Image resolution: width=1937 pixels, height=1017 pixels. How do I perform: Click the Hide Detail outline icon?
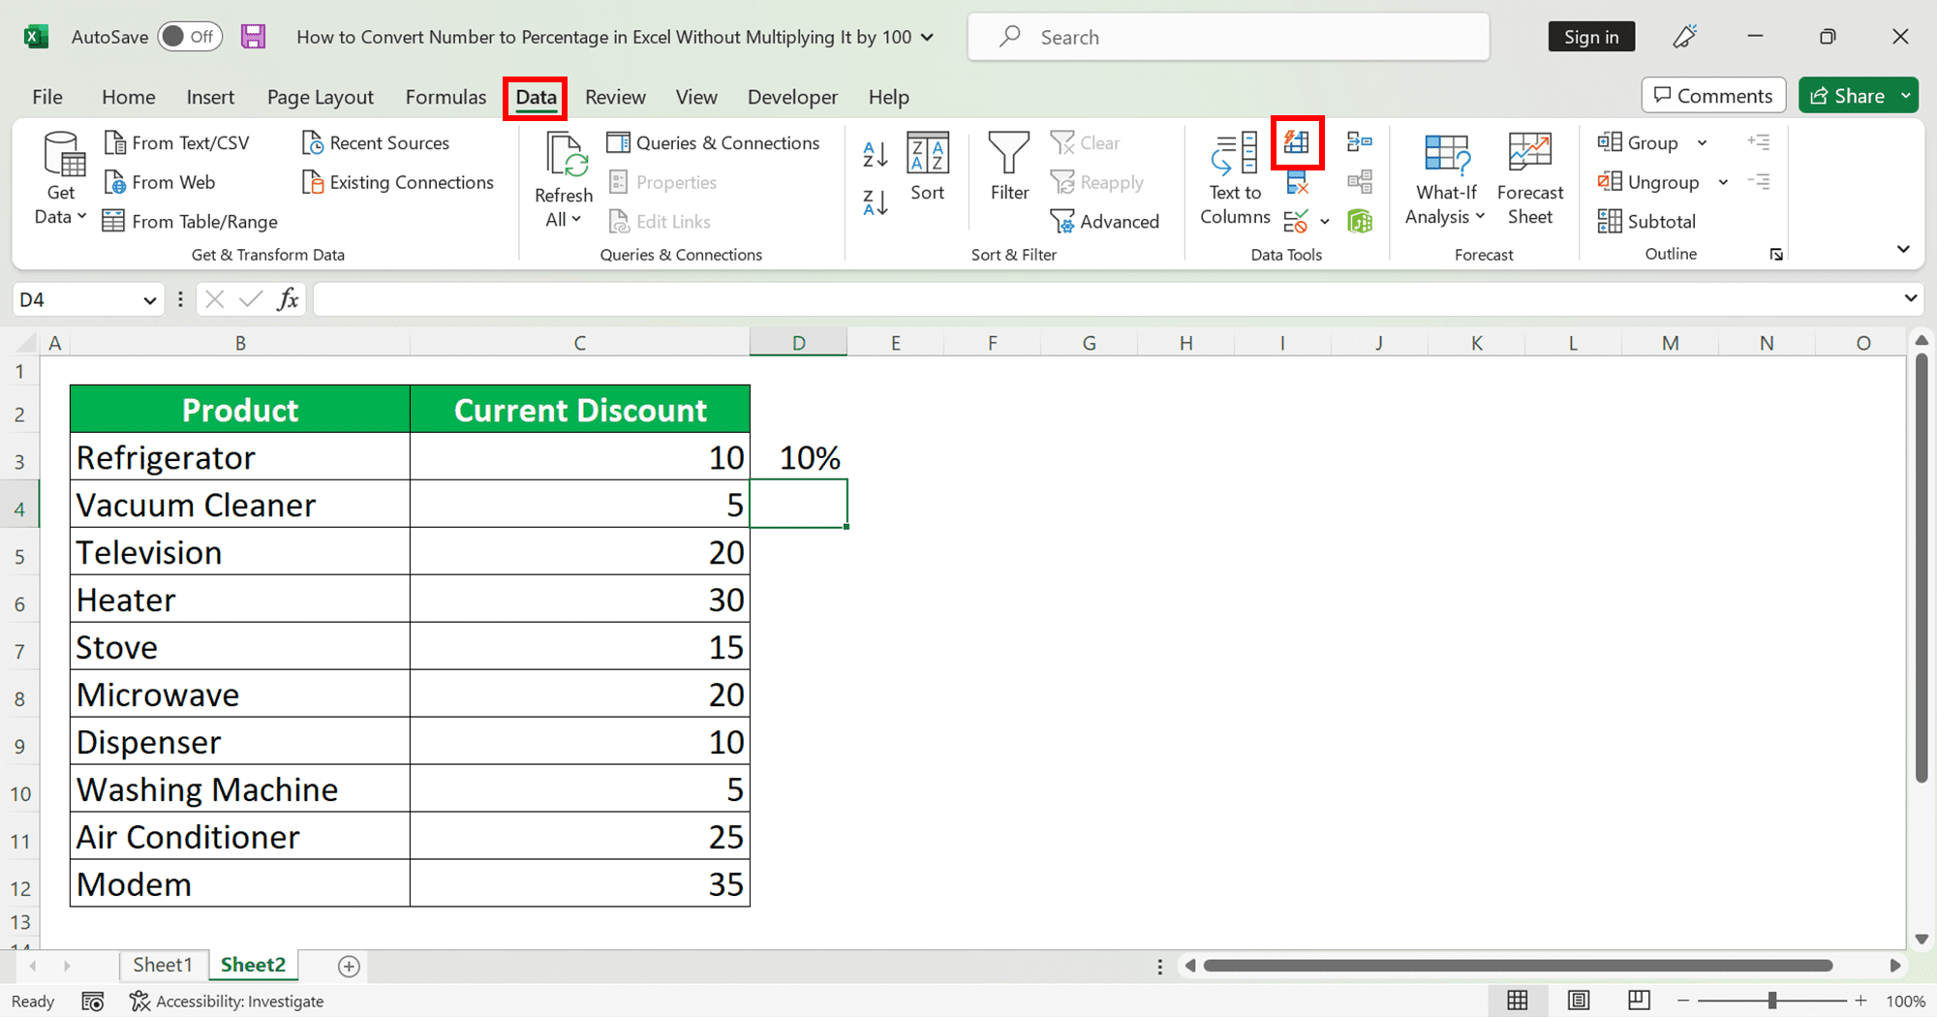(x=1759, y=182)
